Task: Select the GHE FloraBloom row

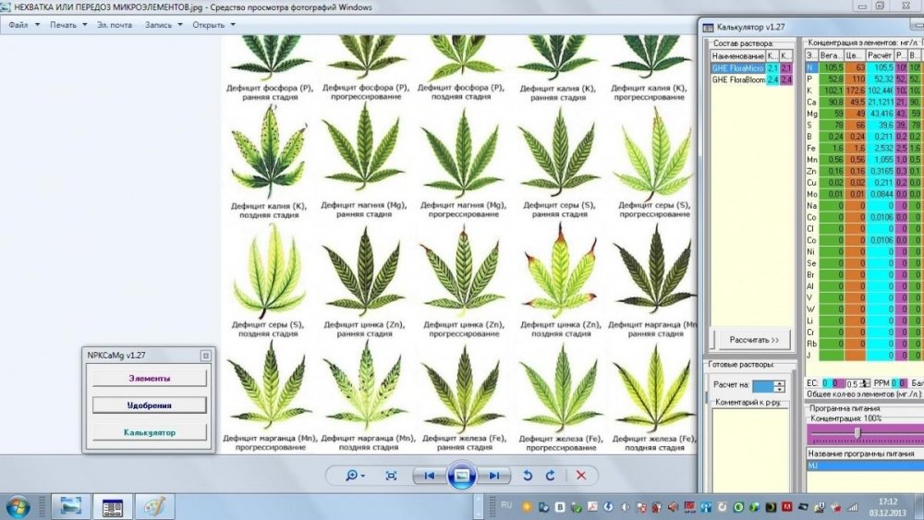Action: click(752, 79)
